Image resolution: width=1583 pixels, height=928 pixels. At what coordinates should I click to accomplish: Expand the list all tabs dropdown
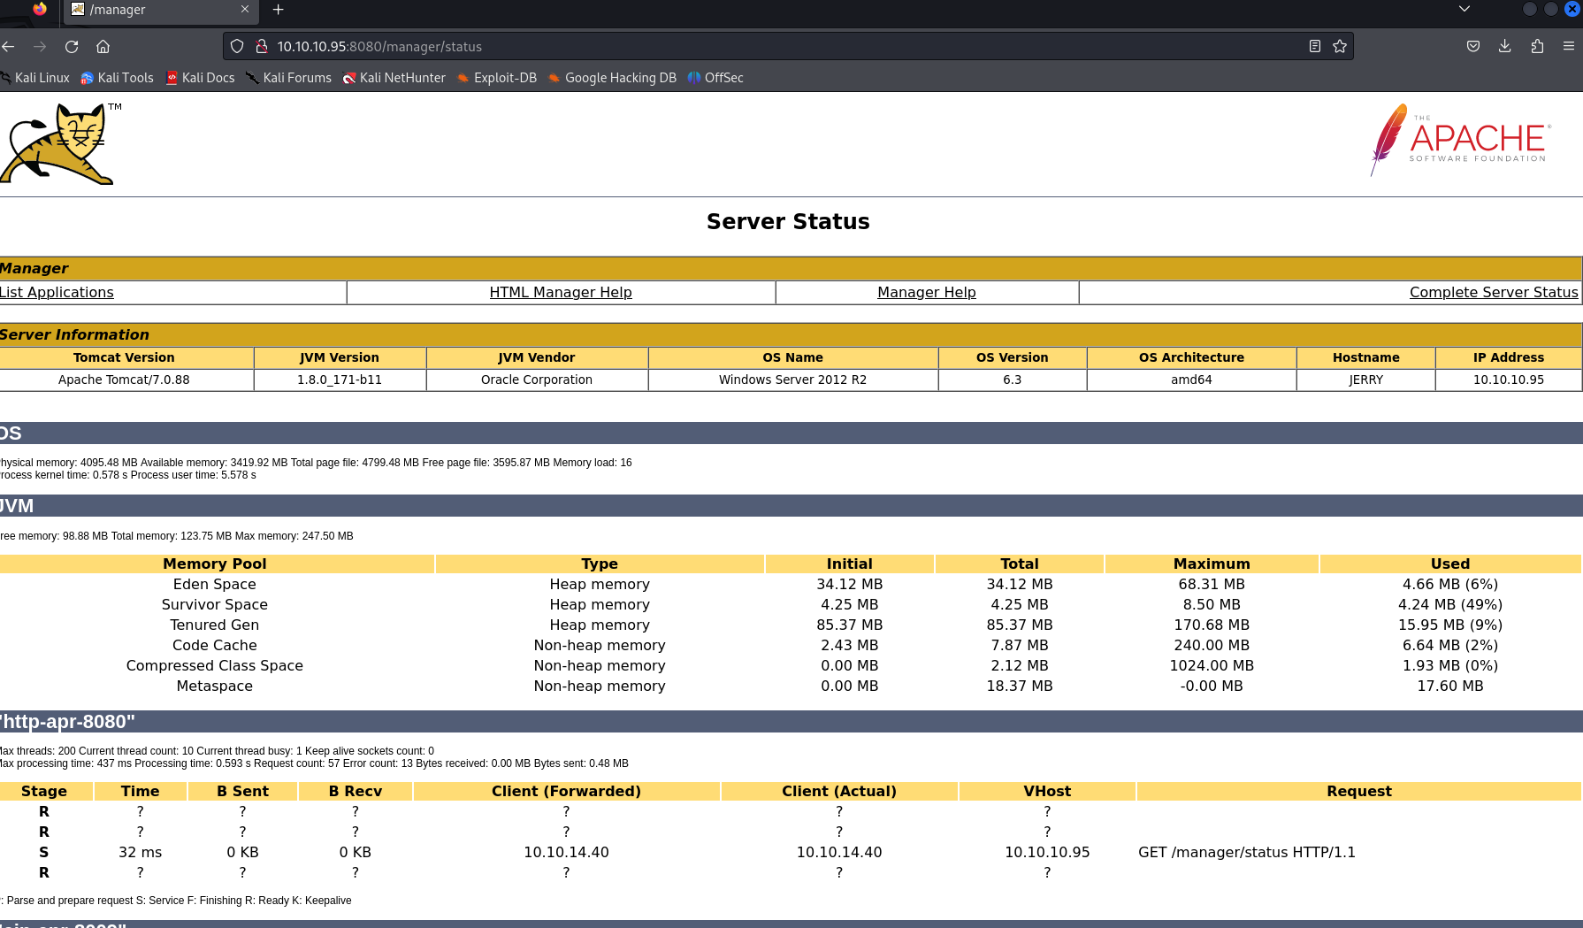[1464, 10]
